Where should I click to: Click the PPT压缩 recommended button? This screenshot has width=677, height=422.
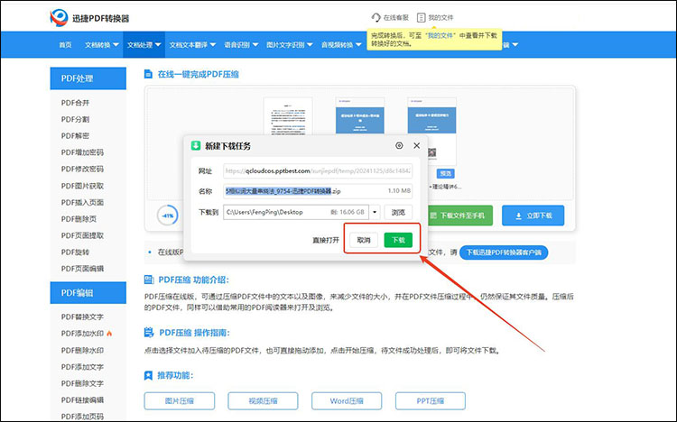(431, 401)
